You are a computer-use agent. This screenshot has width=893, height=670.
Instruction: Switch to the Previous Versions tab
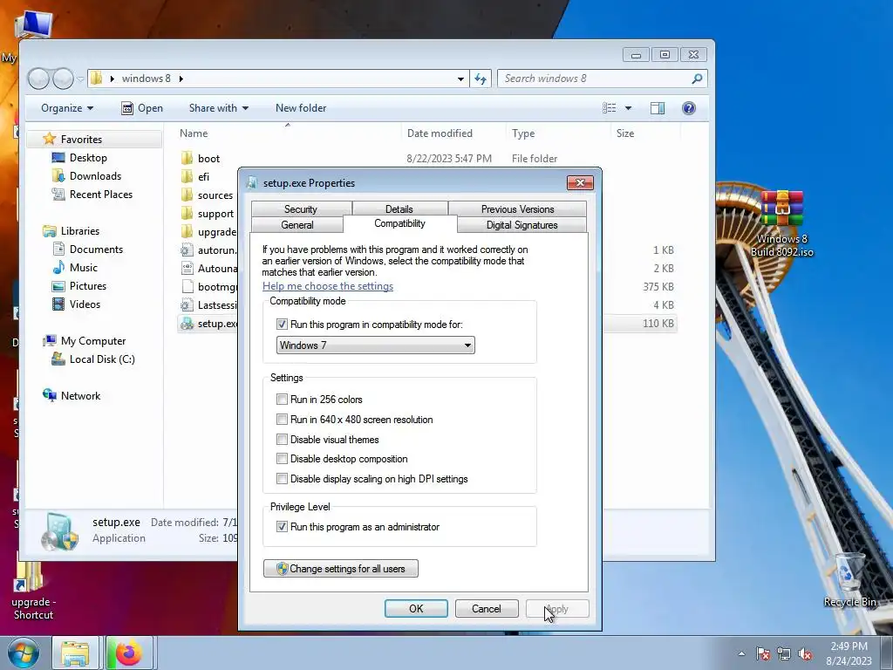click(x=517, y=209)
